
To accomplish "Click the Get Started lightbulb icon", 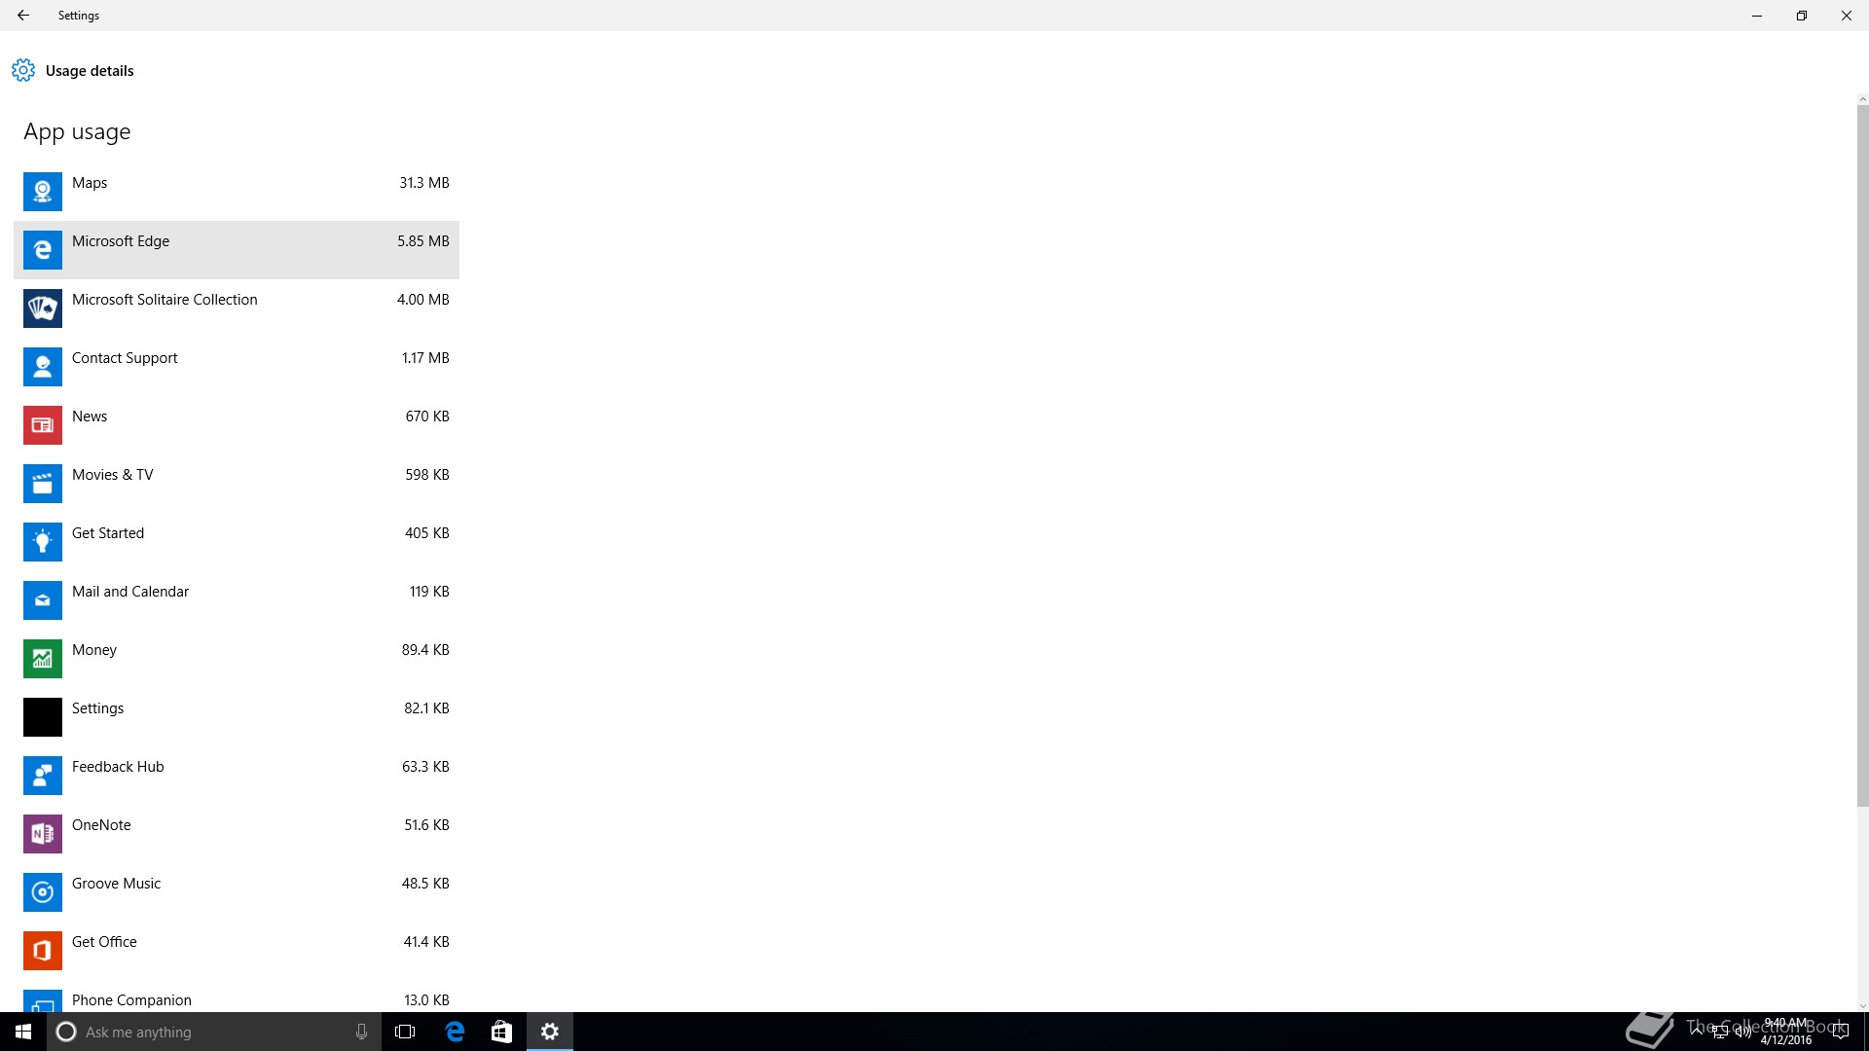I will click(43, 542).
